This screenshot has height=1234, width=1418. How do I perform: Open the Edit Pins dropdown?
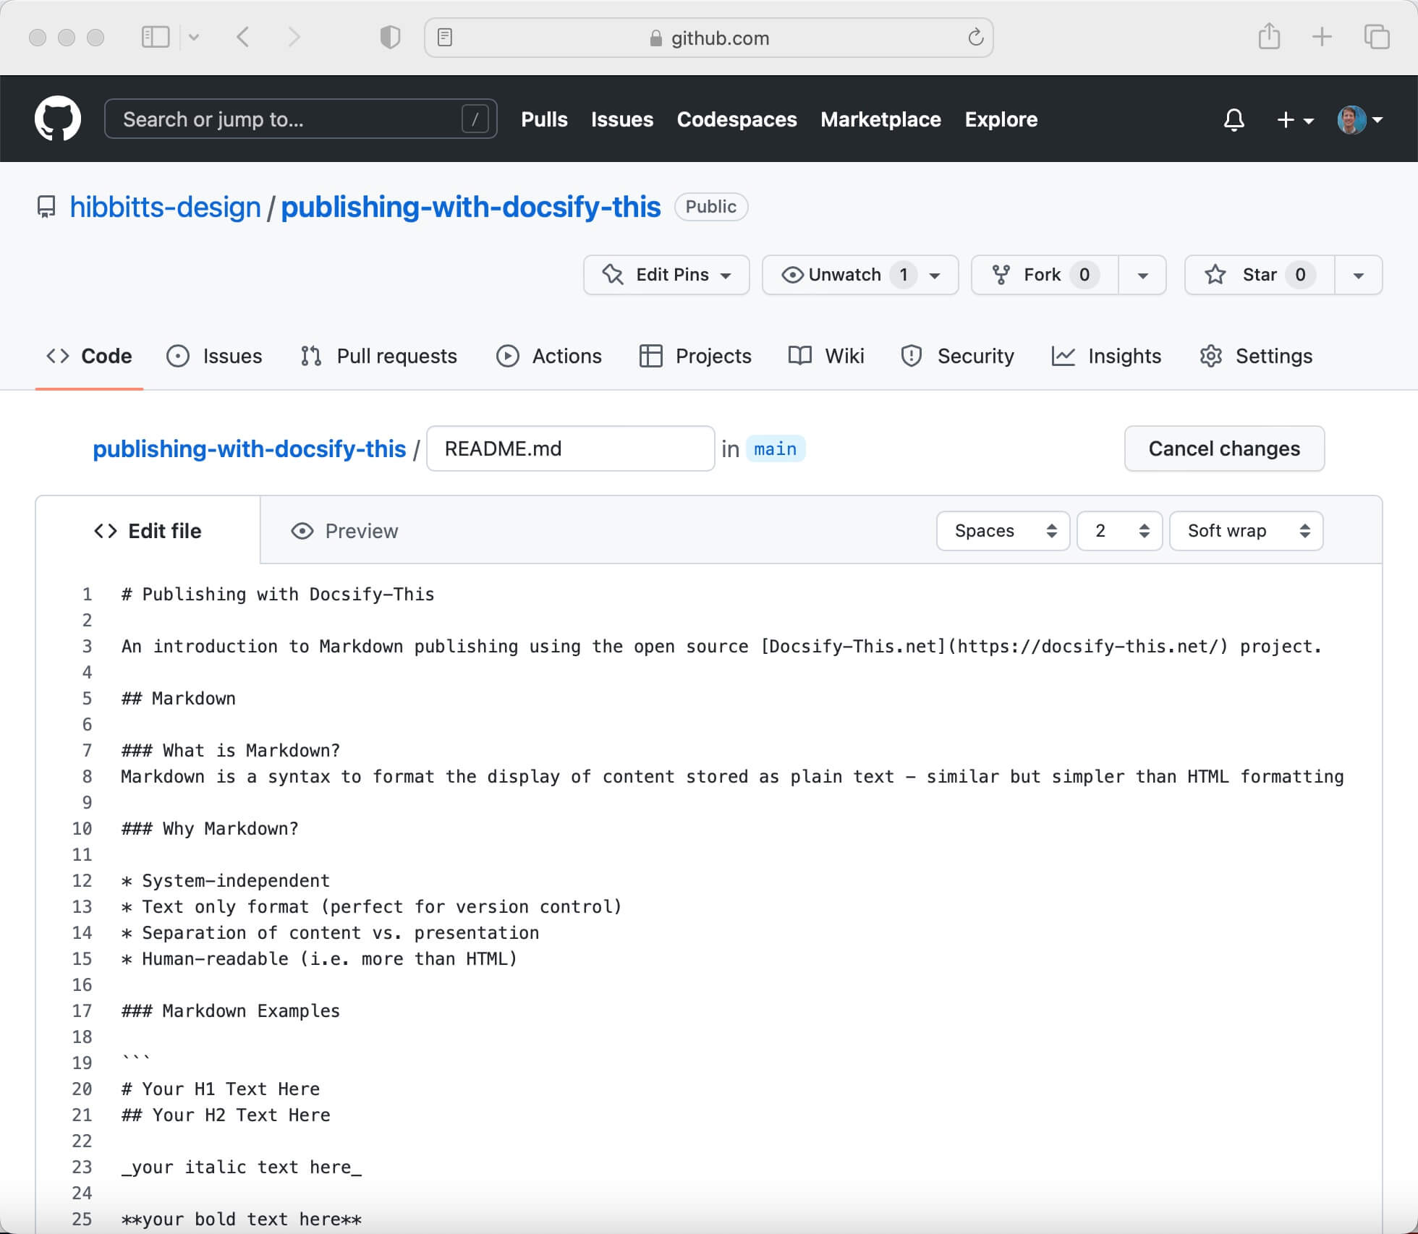tap(666, 275)
